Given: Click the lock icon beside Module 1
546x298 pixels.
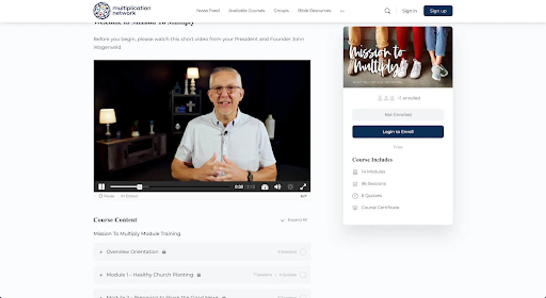Looking at the screenshot, I should click(199, 275).
